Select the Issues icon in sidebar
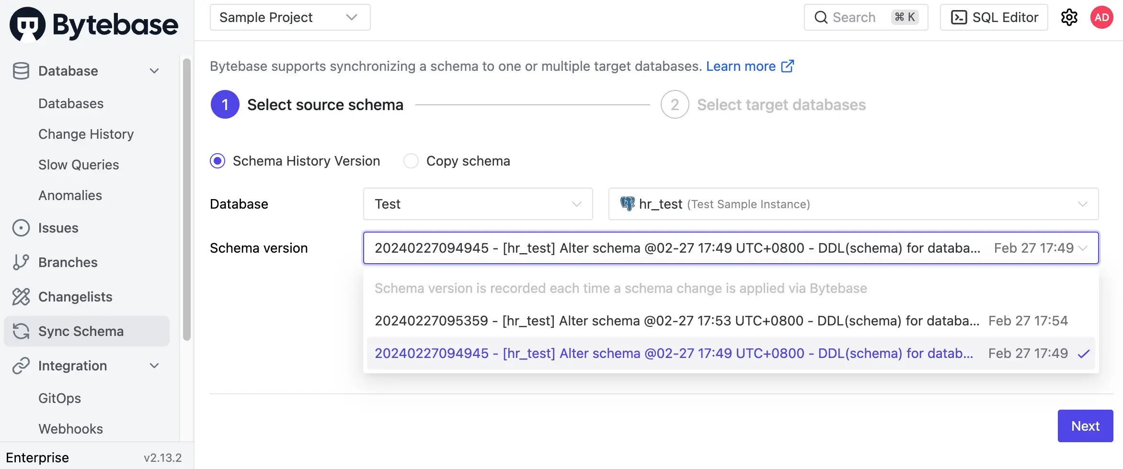Image resolution: width=1123 pixels, height=469 pixels. 21,228
